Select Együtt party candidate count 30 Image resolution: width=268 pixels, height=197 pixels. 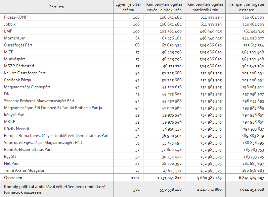(137, 157)
